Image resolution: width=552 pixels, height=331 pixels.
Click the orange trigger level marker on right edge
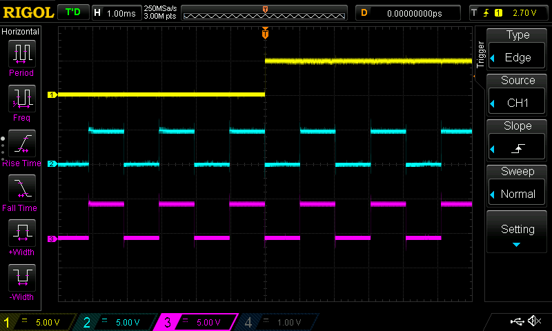click(474, 76)
